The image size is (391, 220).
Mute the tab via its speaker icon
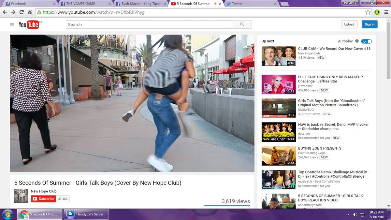tap(215, 4)
